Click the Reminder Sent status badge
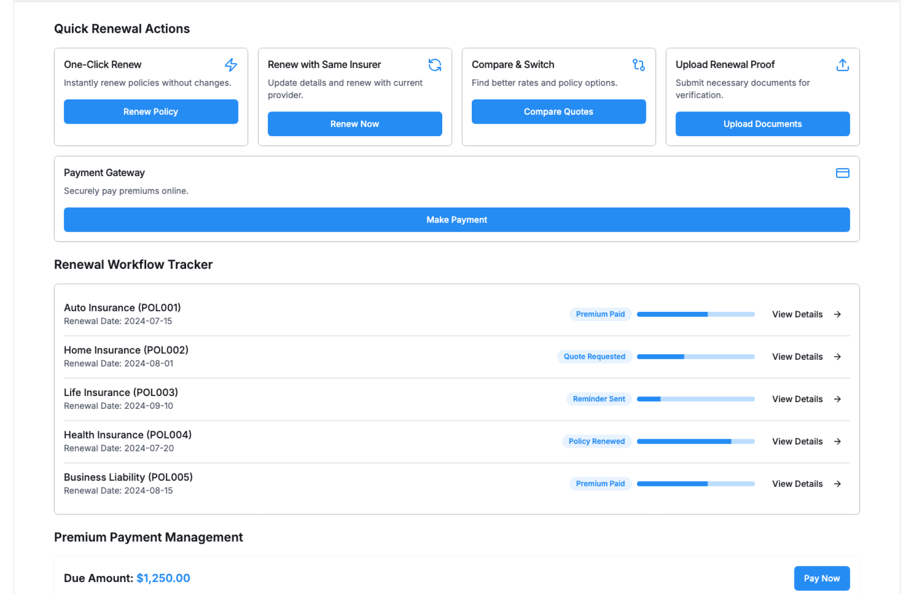The height and width of the screenshot is (594, 914). tap(598, 399)
